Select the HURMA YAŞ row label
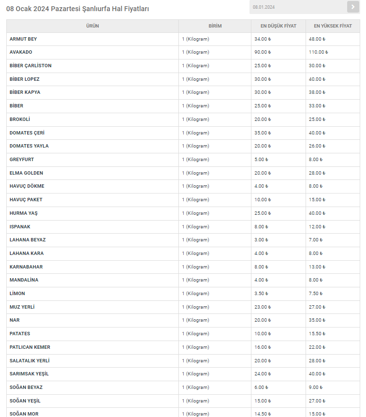The image size is (366, 417). 23,213
